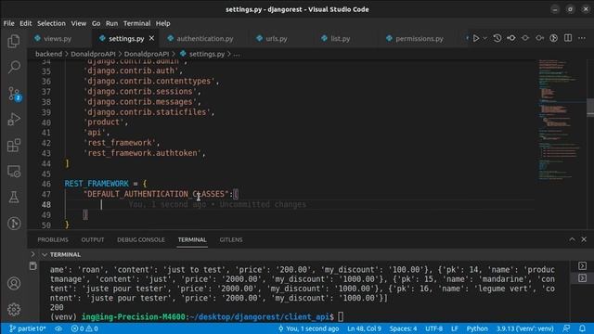Open the Accounts menu
Image resolution: width=594 pixels, height=334 pixels.
[14, 283]
